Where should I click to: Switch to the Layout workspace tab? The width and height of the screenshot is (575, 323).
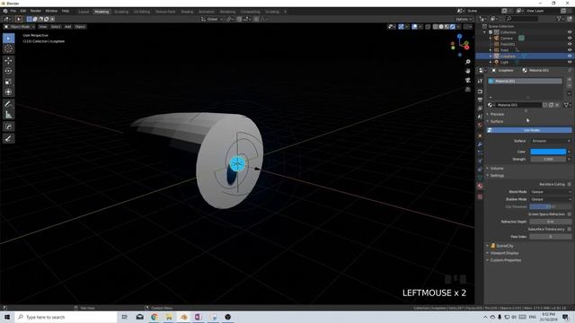click(84, 12)
